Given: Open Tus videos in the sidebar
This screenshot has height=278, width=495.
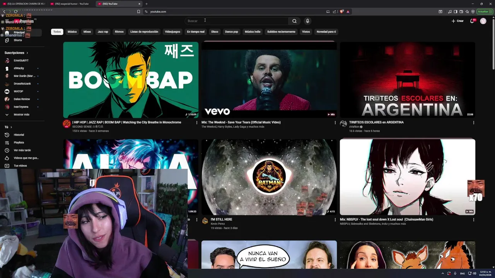Looking at the screenshot, I should (x=21, y=166).
